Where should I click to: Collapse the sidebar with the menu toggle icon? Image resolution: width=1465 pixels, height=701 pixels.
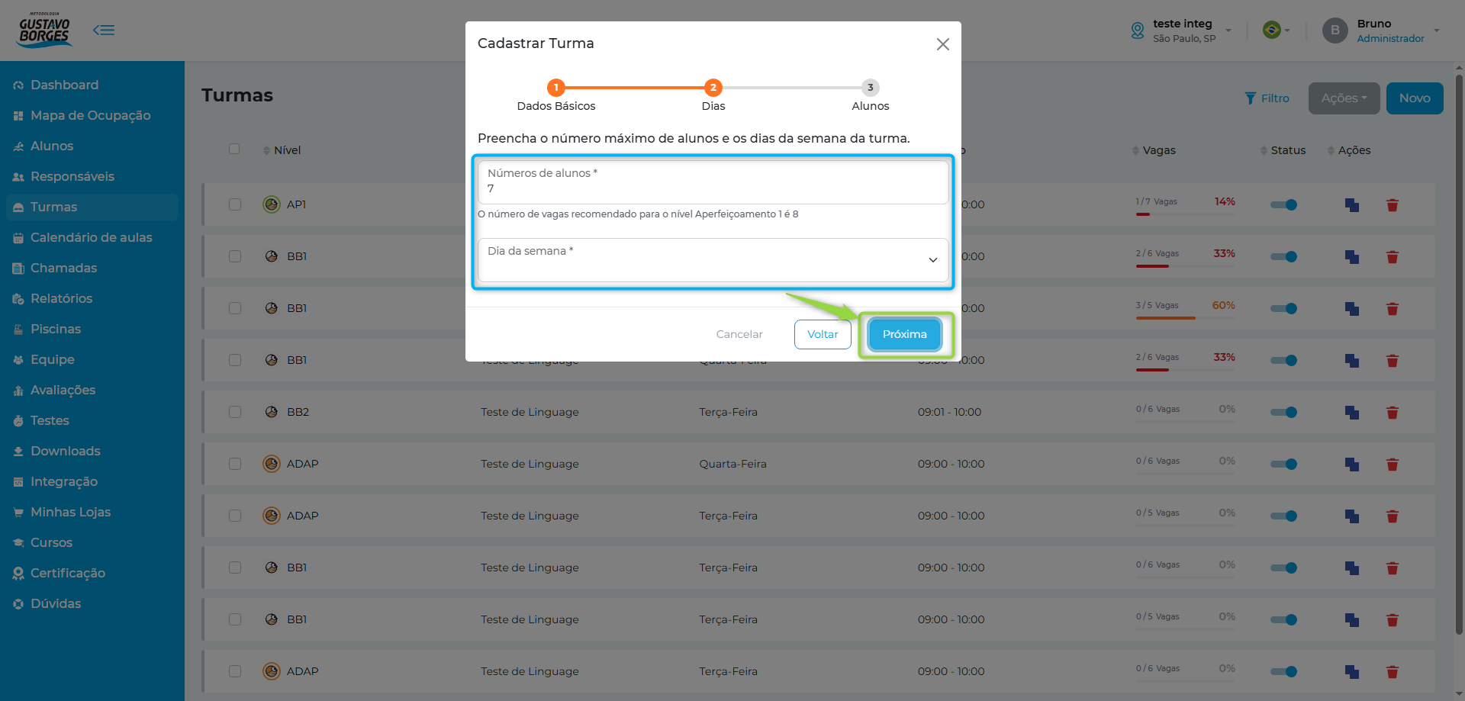point(104,30)
